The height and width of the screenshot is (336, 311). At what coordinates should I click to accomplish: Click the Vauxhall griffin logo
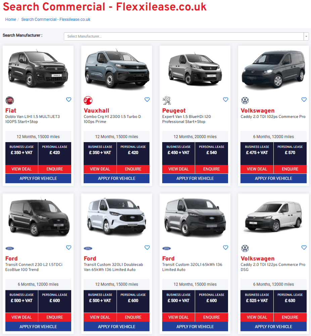coord(88,100)
